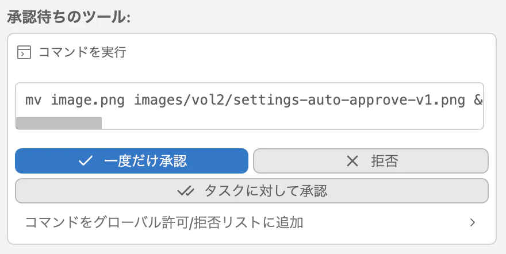Approve for task with タスクに対して承認
506x254 pixels.
[252, 191]
